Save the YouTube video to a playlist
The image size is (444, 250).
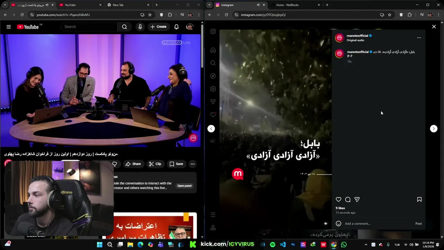coord(176,164)
